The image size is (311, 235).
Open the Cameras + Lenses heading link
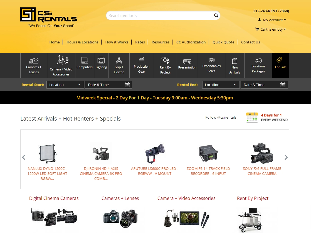point(120,198)
